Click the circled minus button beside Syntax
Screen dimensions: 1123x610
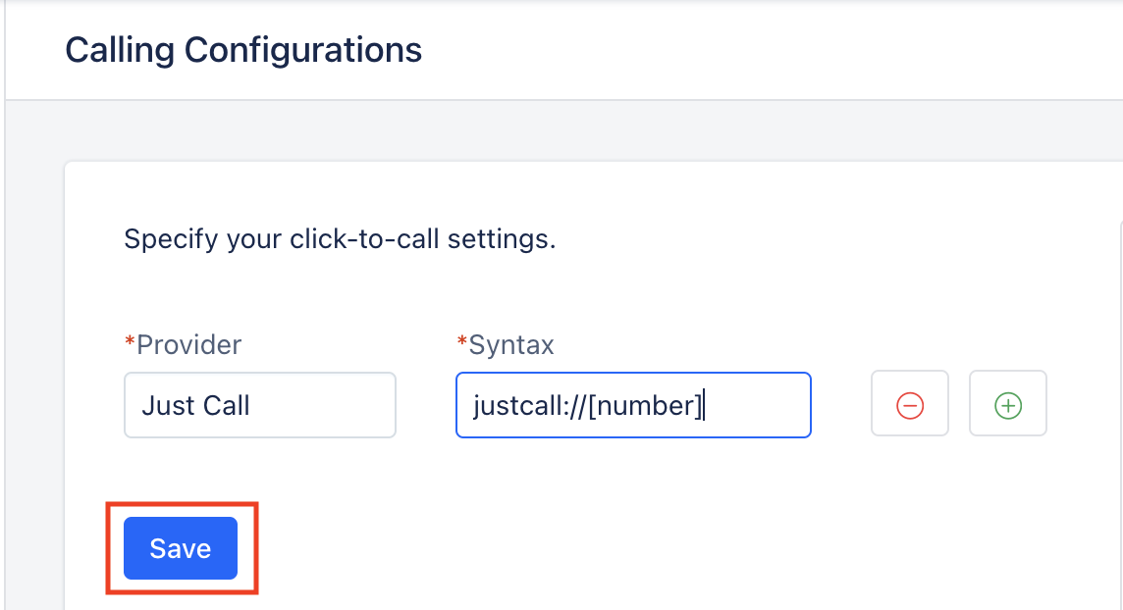click(x=910, y=405)
